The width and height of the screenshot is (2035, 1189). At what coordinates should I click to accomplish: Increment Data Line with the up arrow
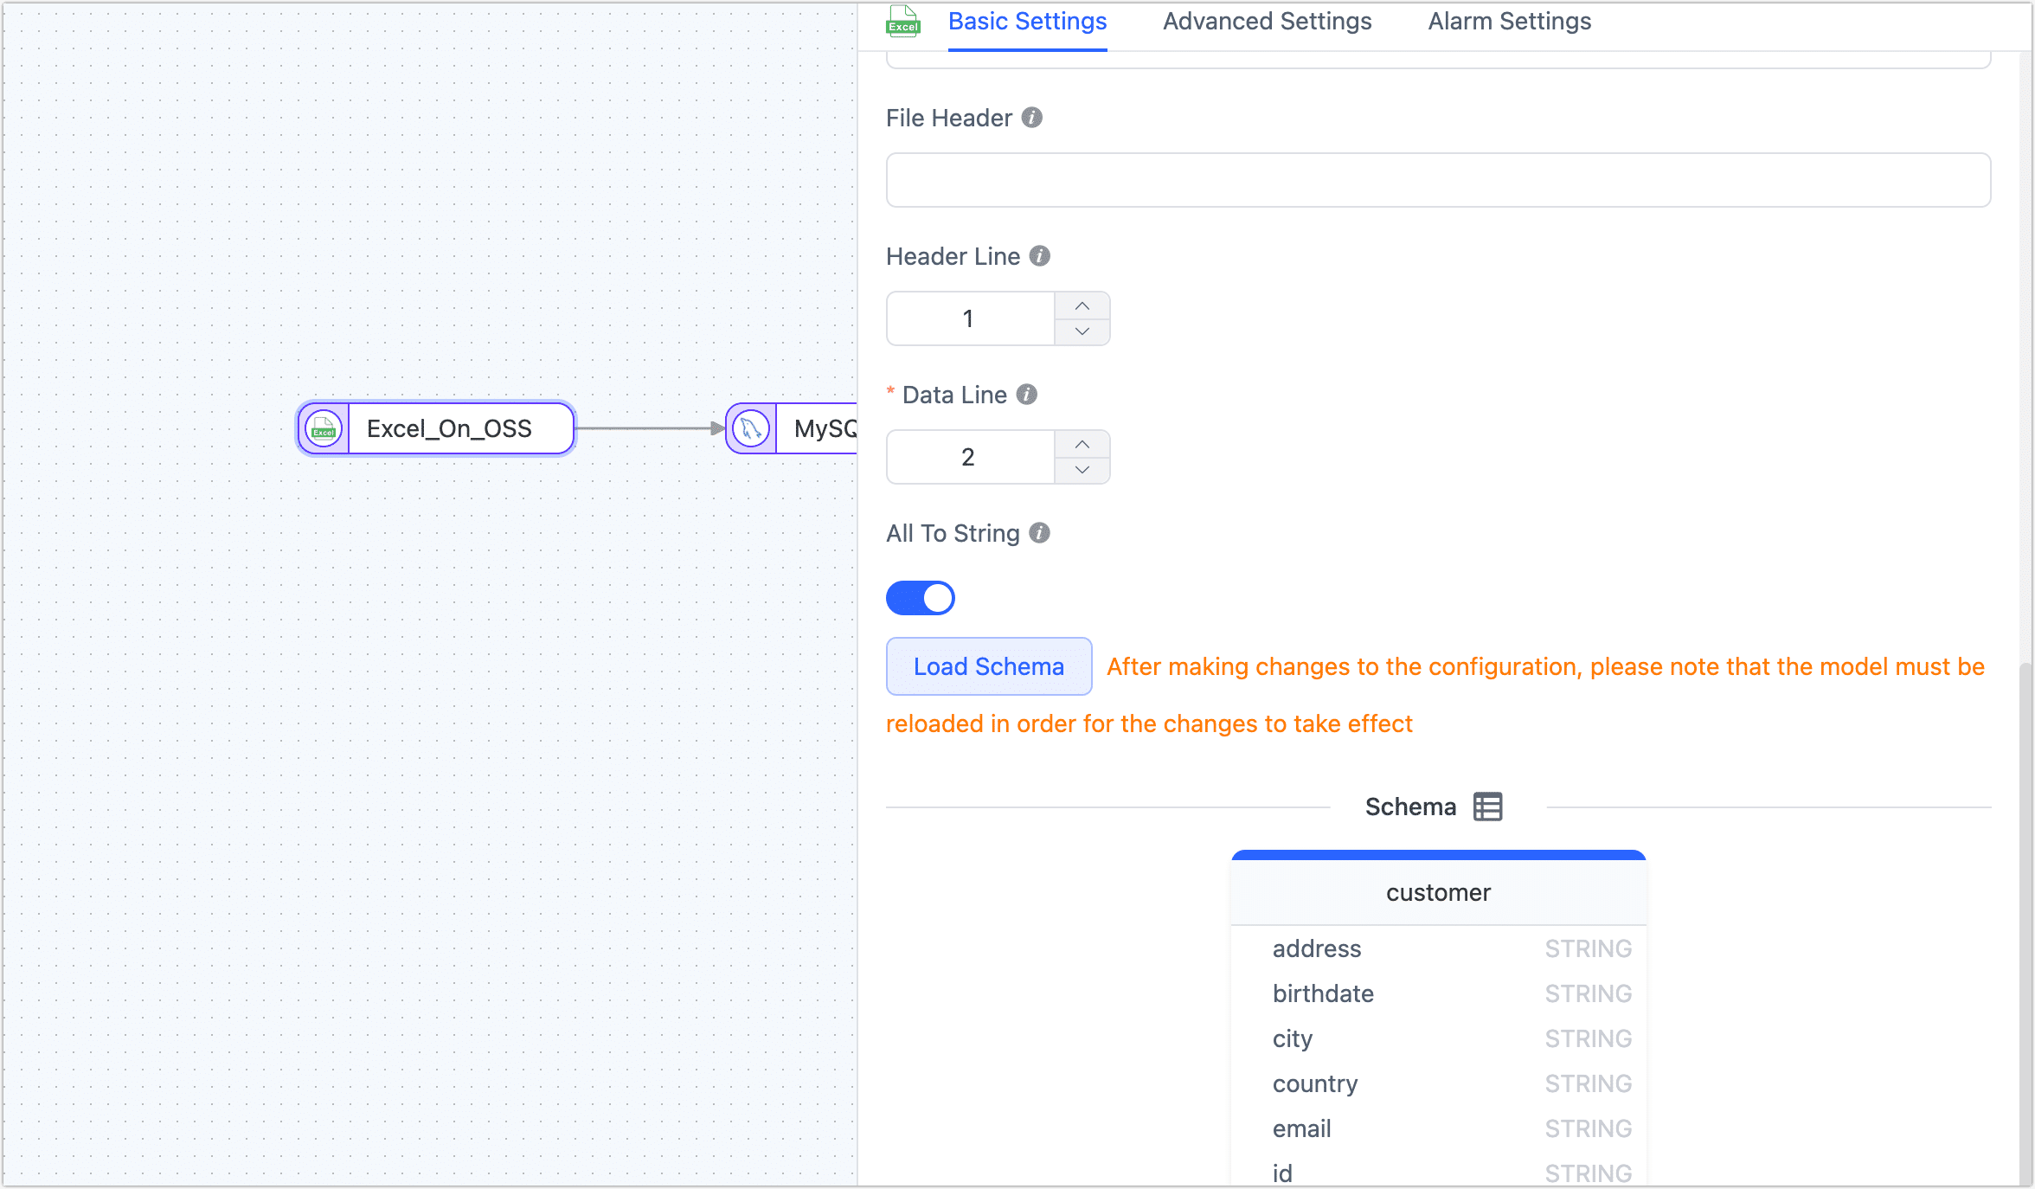1082,444
